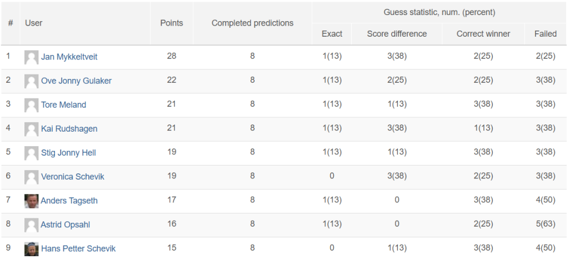Open Anders Tagseth's profile photo
Viewport: 569px width, 259px height.
pos(32,201)
